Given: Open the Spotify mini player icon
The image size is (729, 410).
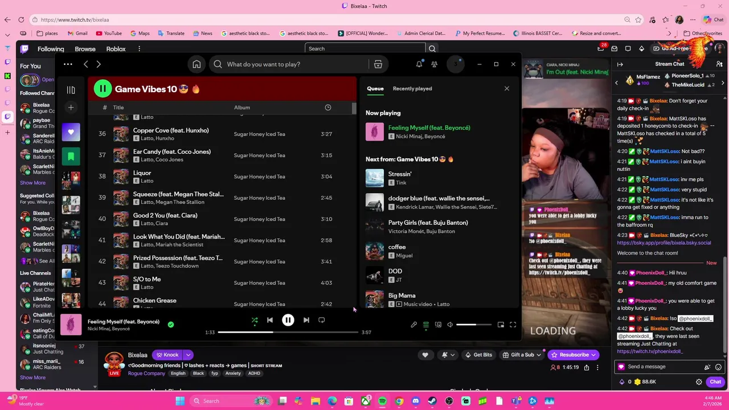Looking at the screenshot, I should click(x=501, y=325).
